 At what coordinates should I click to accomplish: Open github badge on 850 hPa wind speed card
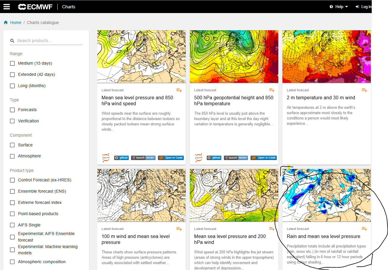click(121, 158)
